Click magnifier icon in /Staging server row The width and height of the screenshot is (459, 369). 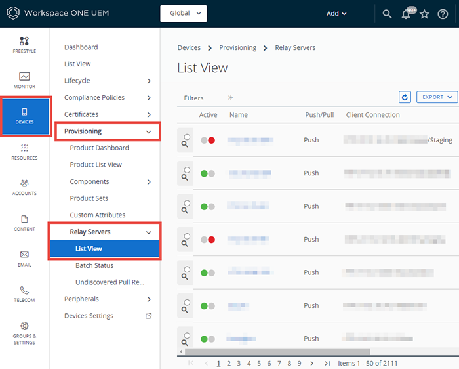click(x=184, y=144)
